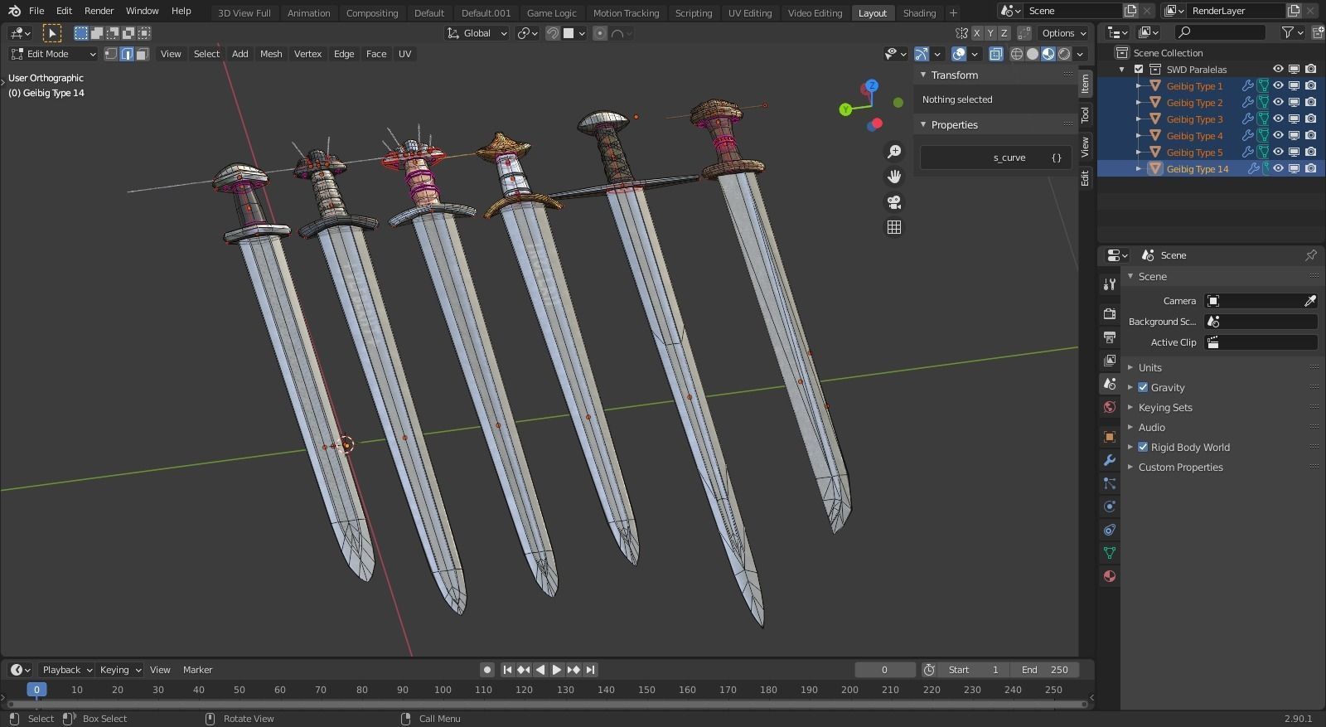Viewport: 1326px width, 727px height.
Task: Select vertex select mode icon
Action: (x=110, y=54)
